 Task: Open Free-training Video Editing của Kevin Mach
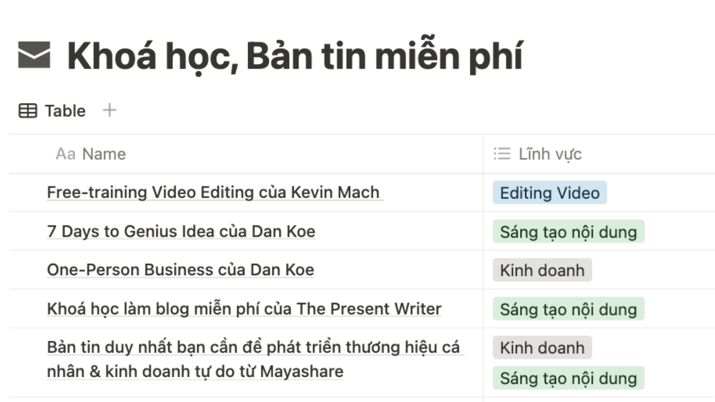click(x=213, y=192)
